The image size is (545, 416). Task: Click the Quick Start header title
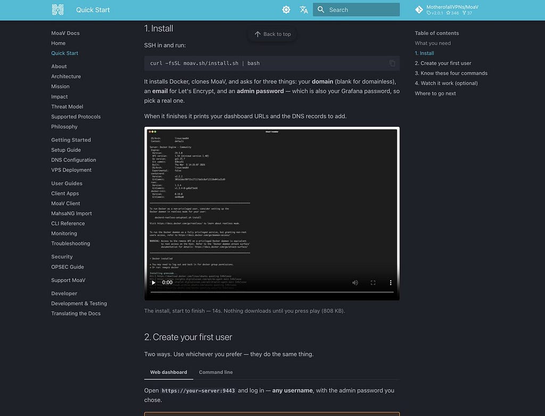(93, 10)
